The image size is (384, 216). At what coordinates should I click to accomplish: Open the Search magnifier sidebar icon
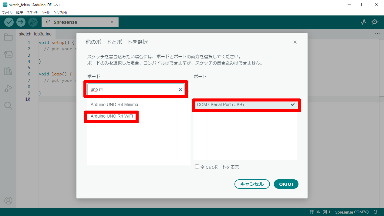pos(8,105)
